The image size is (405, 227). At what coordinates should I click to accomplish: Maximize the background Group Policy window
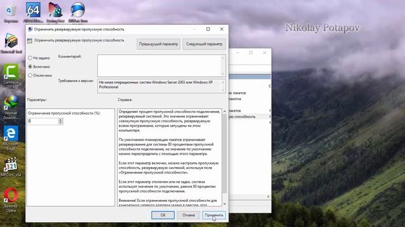click(x=251, y=53)
